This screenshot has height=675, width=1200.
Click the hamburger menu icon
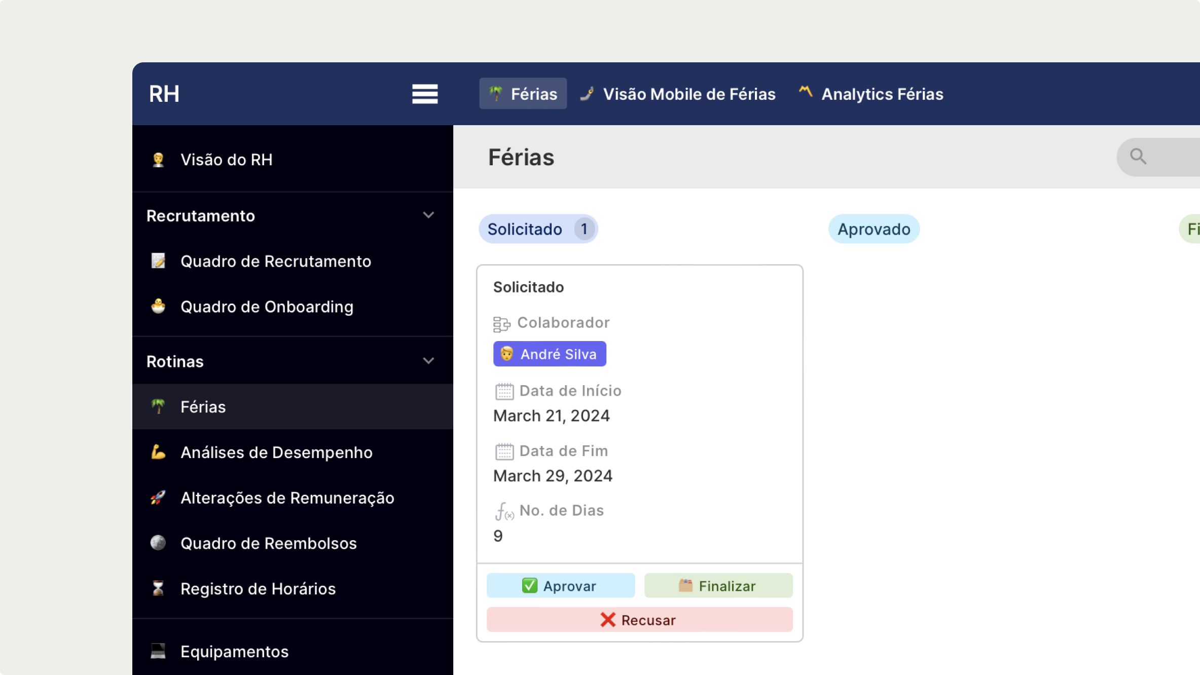[424, 94]
